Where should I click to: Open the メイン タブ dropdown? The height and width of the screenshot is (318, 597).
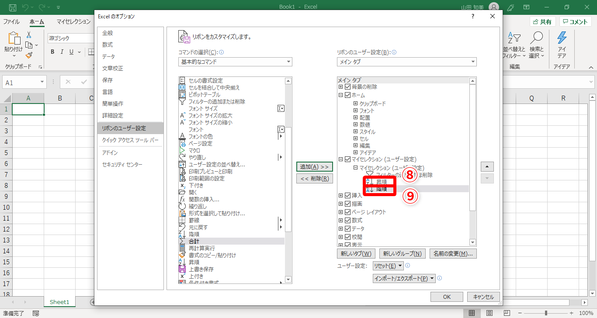coord(407,62)
